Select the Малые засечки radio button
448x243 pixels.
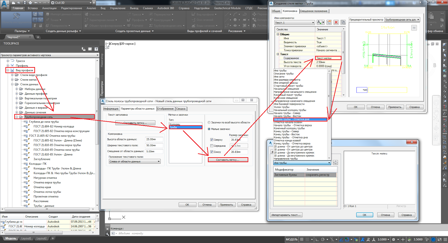click(209, 129)
